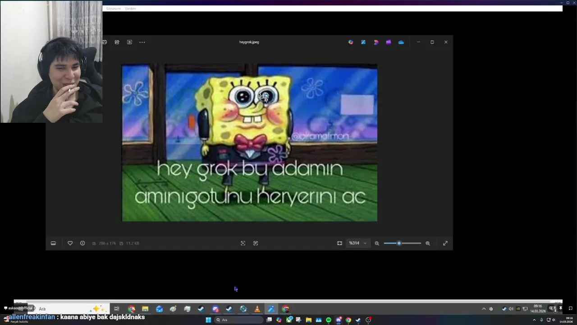Open the OneDrive cloud icon in Photos

[401, 42]
